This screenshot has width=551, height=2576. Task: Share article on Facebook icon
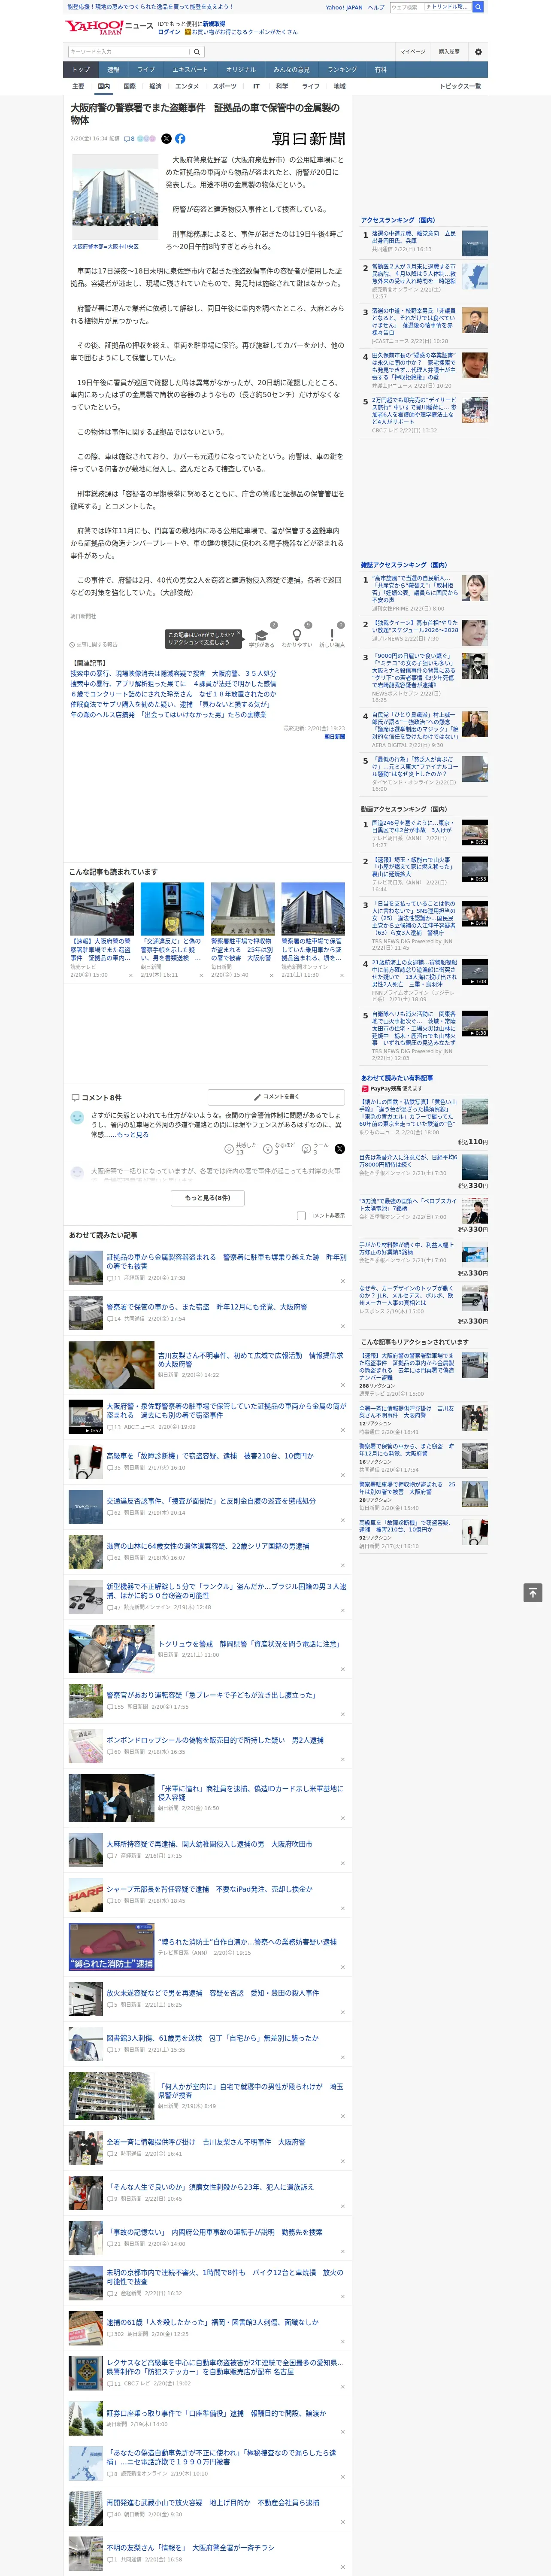coord(180,139)
